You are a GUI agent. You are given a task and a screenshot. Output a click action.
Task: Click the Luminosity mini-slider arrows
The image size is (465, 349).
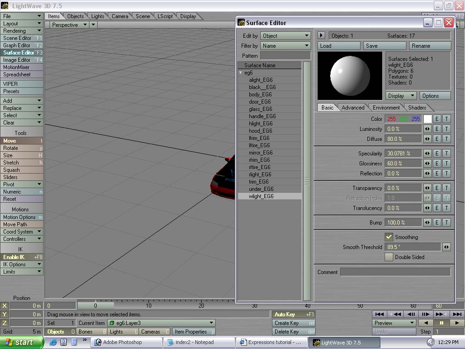(x=427, y=129)
